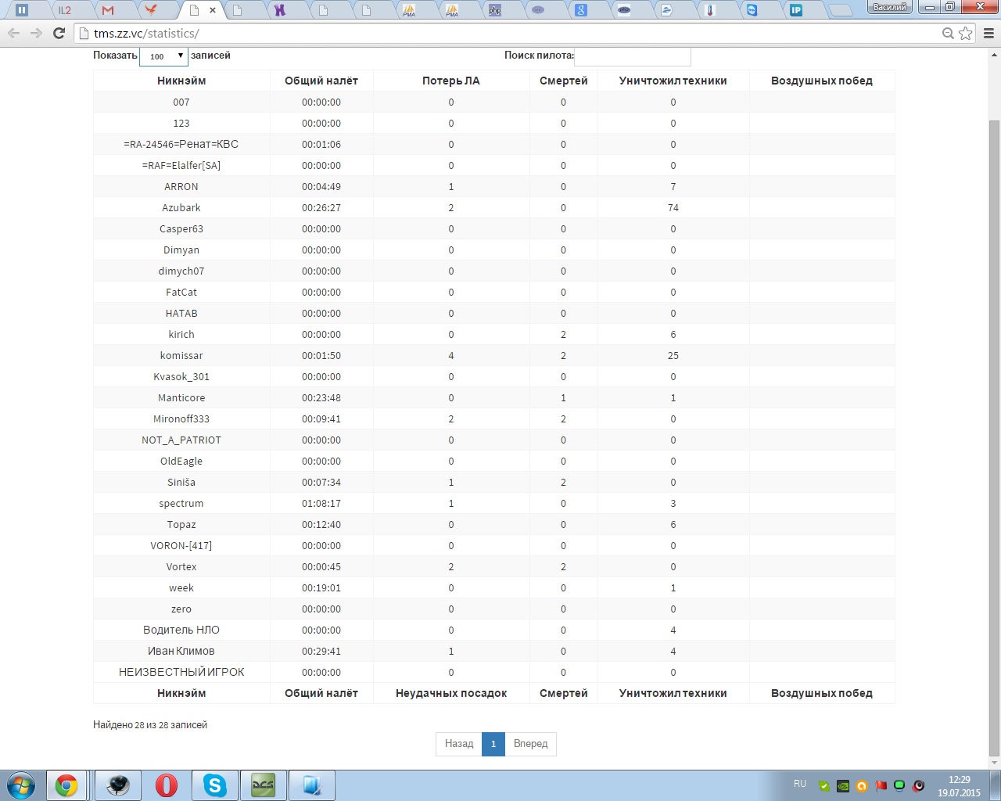
Task: Sort by Потерь ЛА column header
Action: pos(451,81)
